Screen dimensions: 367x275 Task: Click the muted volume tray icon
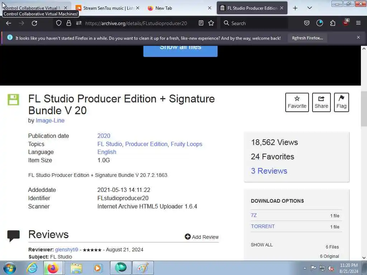331,268
